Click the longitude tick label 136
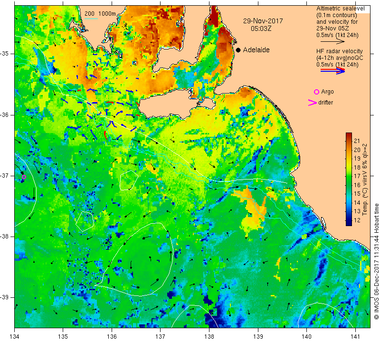The image size is (380, 342). click(112, 336)
